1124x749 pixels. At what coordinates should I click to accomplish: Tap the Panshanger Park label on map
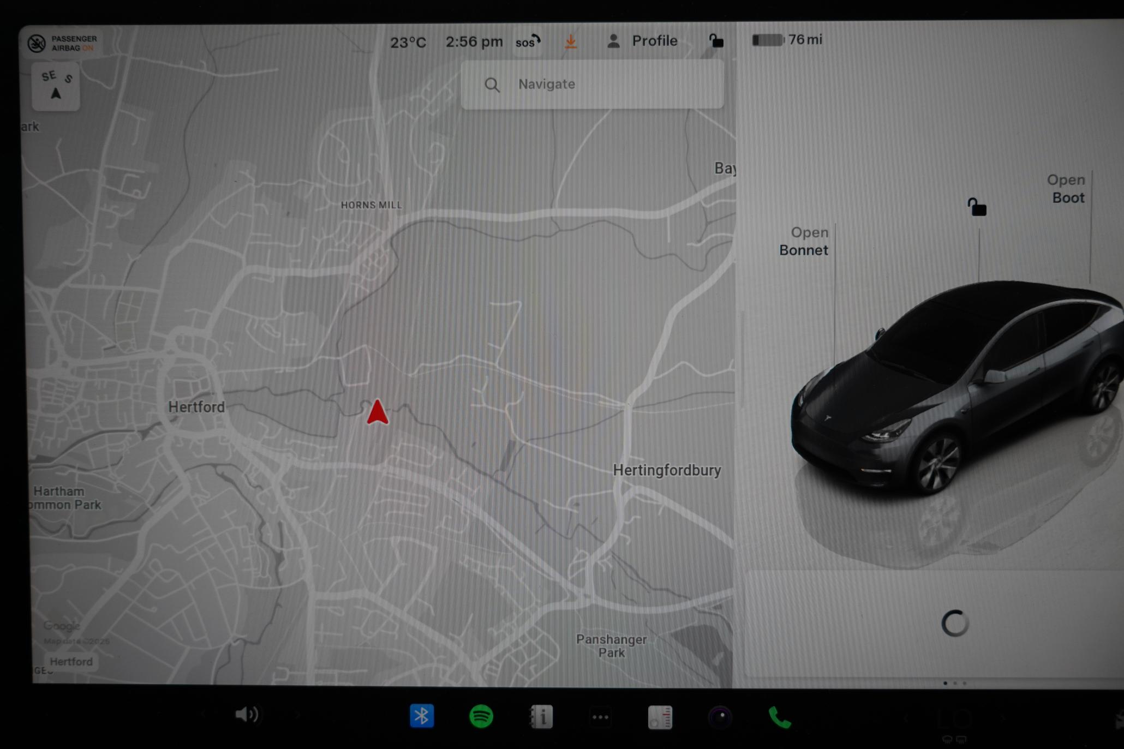point(611,646)
